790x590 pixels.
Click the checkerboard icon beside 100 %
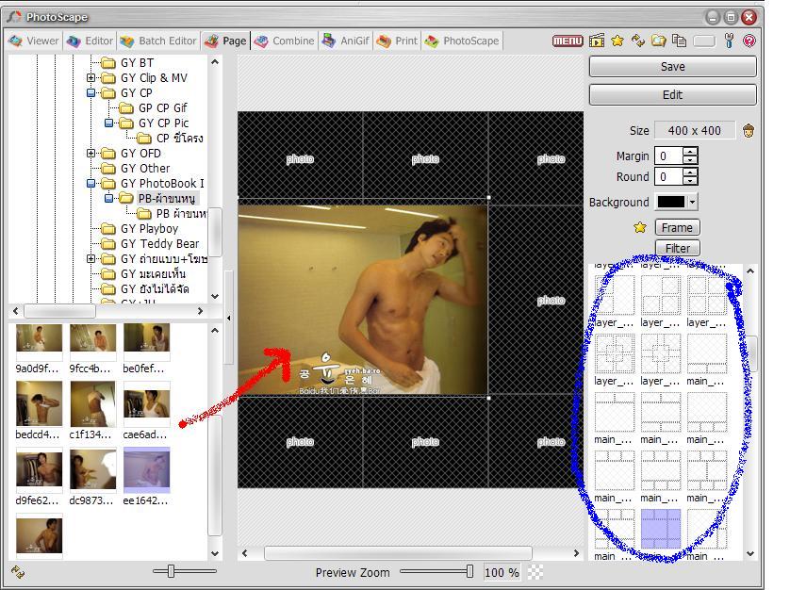(x=535, y=572)
